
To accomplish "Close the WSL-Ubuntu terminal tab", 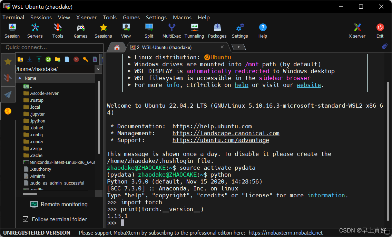I will 222,47.
